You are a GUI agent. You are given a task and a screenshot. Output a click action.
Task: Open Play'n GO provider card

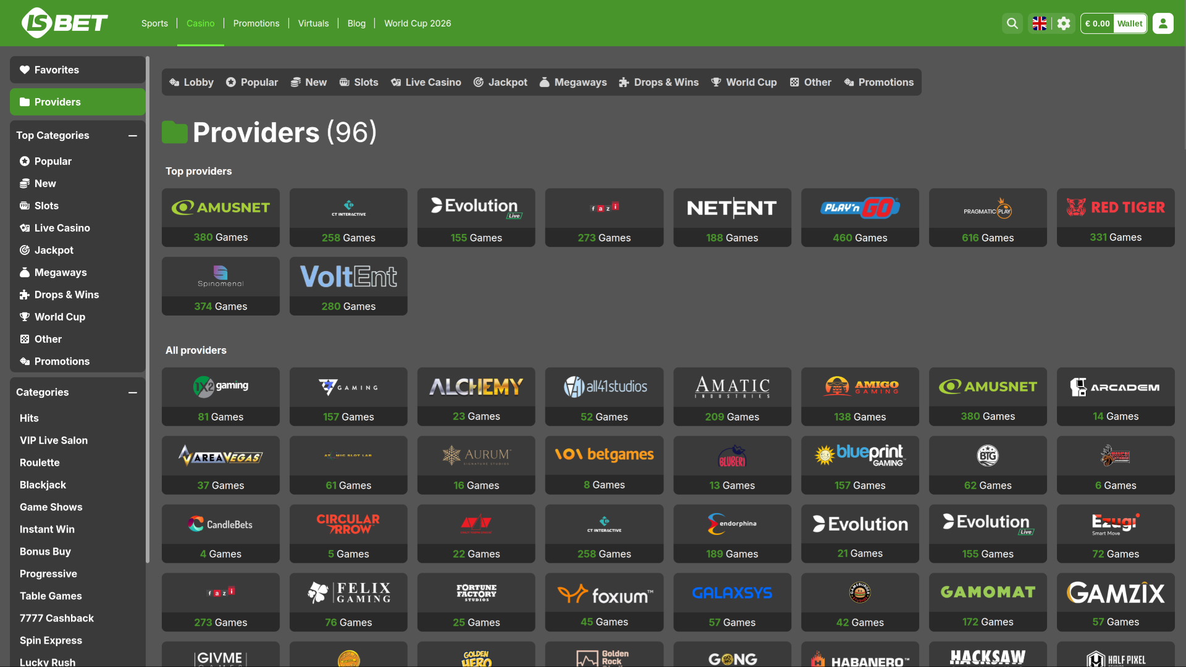pos(860,217)
